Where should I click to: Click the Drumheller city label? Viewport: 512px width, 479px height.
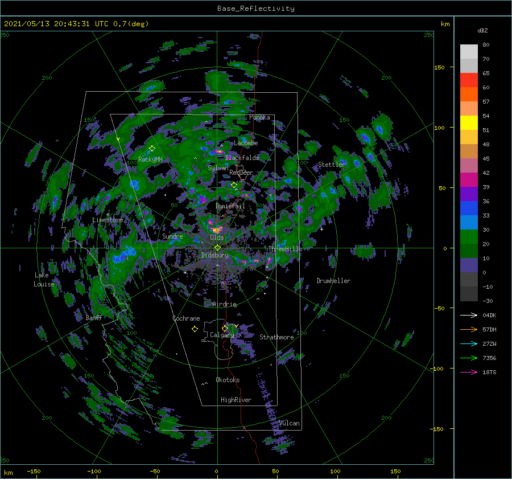333,281
